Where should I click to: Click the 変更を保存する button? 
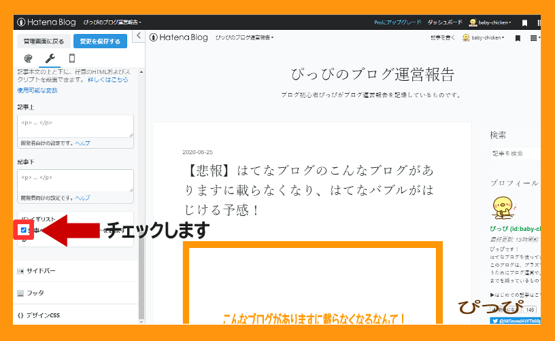(100, 41)
